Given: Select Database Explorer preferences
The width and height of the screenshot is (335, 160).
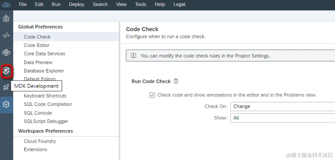Looking at the screenshot, I should [44, 71].
